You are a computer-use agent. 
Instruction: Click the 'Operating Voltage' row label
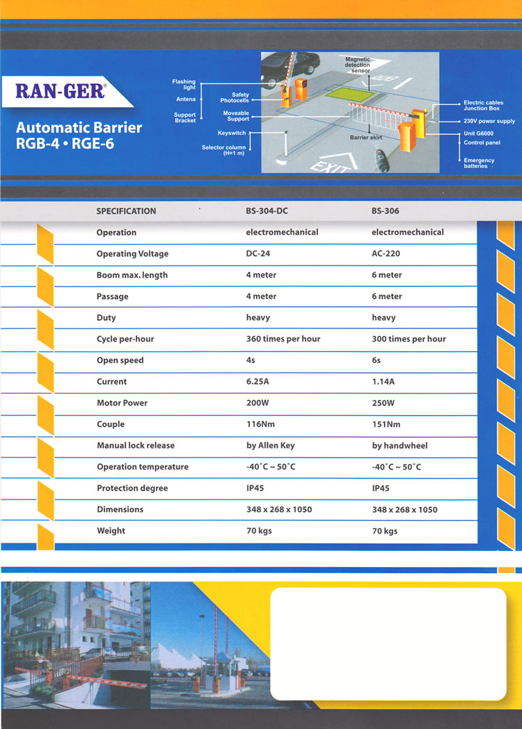coord(133,254)
